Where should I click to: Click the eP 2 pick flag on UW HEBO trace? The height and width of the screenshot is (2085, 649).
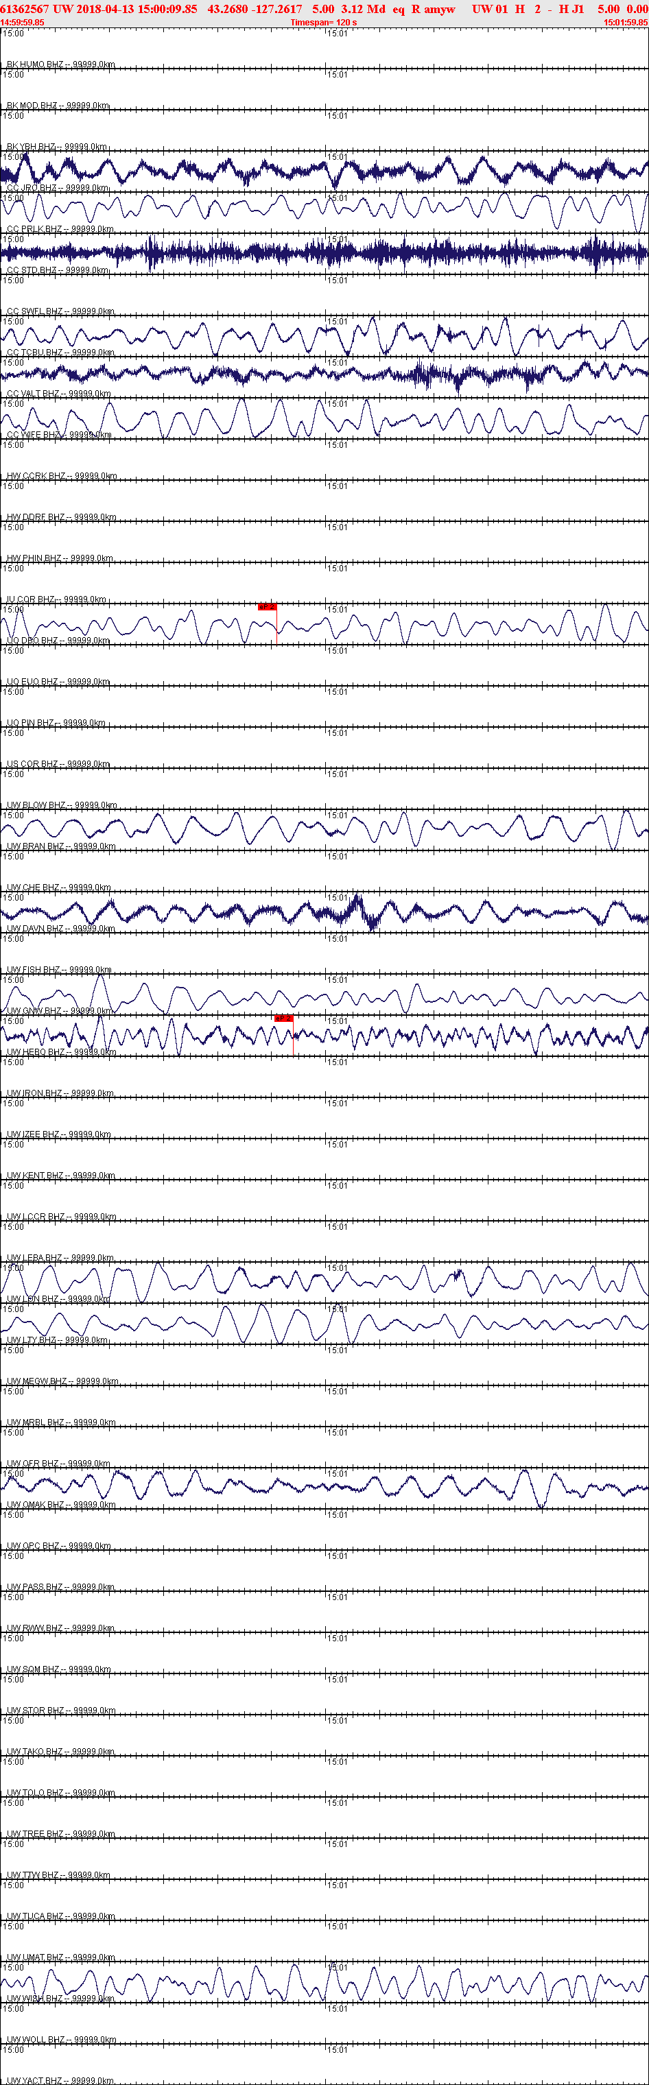(x=283, y=1018)
